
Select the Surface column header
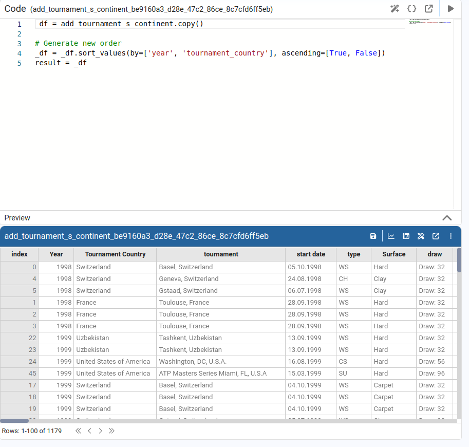coord(393,254)
